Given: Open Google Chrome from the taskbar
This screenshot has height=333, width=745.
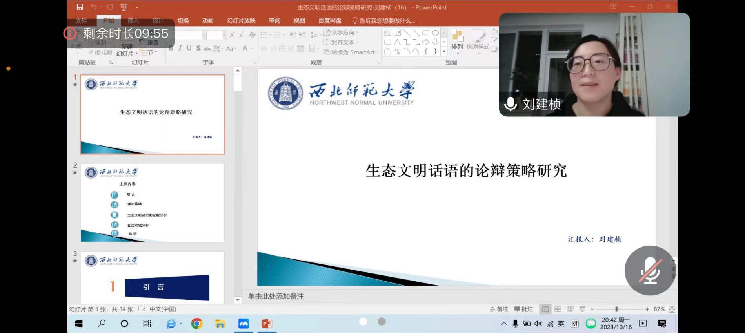Looking at the screenshot, I should 197,324.
